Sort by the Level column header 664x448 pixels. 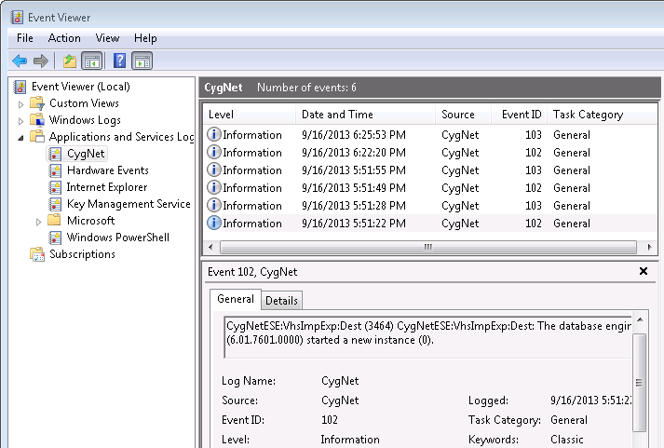click(x=250, y=115)
